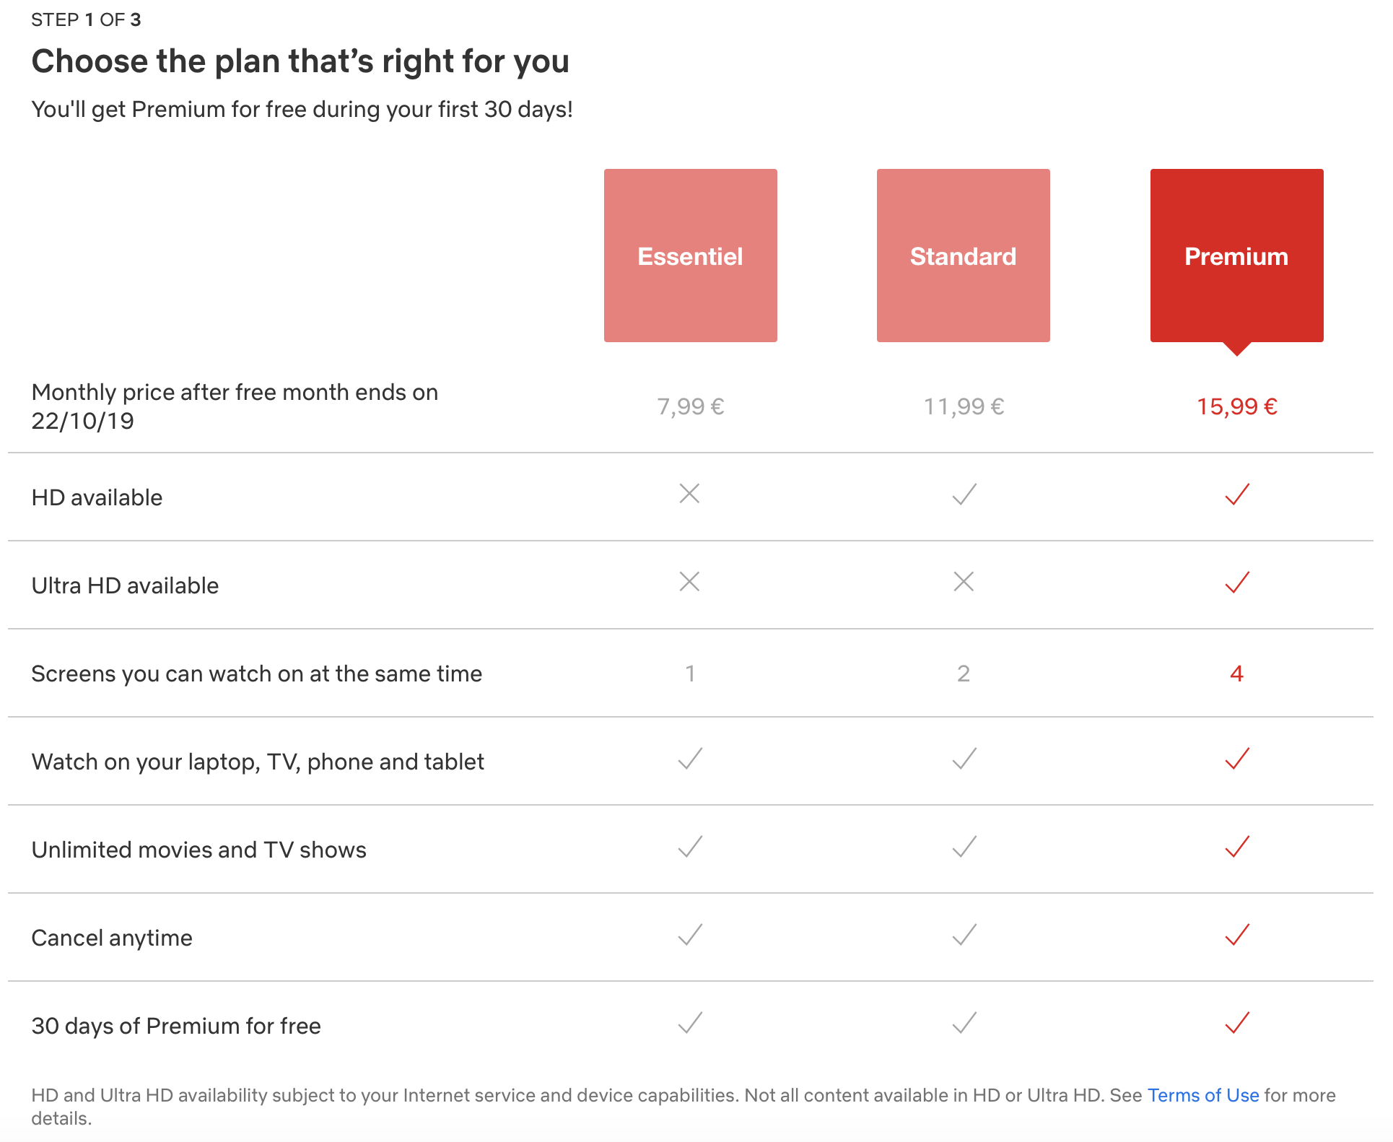Viewport: 1393px width, 1142px height.
Task: Click Standard checkmark for 30 days free row
Action: pos(964,1022)
